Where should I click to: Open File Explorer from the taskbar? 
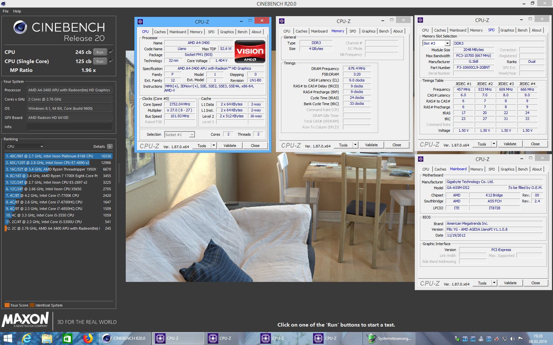click(47, 338)
